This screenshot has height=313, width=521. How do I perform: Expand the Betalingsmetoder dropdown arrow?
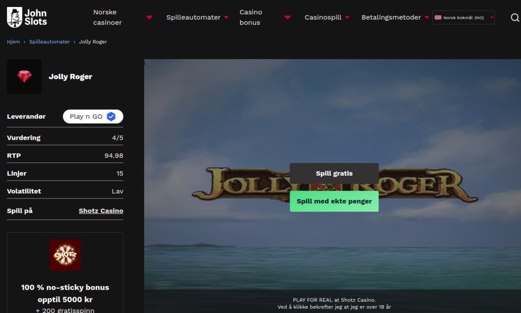click(x=427, y=18)
